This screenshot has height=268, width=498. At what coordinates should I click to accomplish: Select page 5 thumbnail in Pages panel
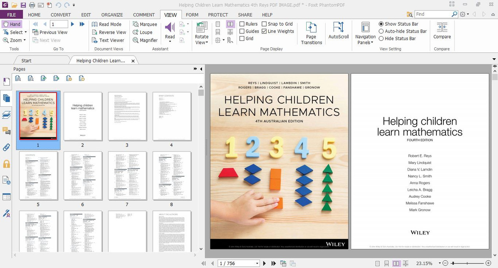[38, 176]
